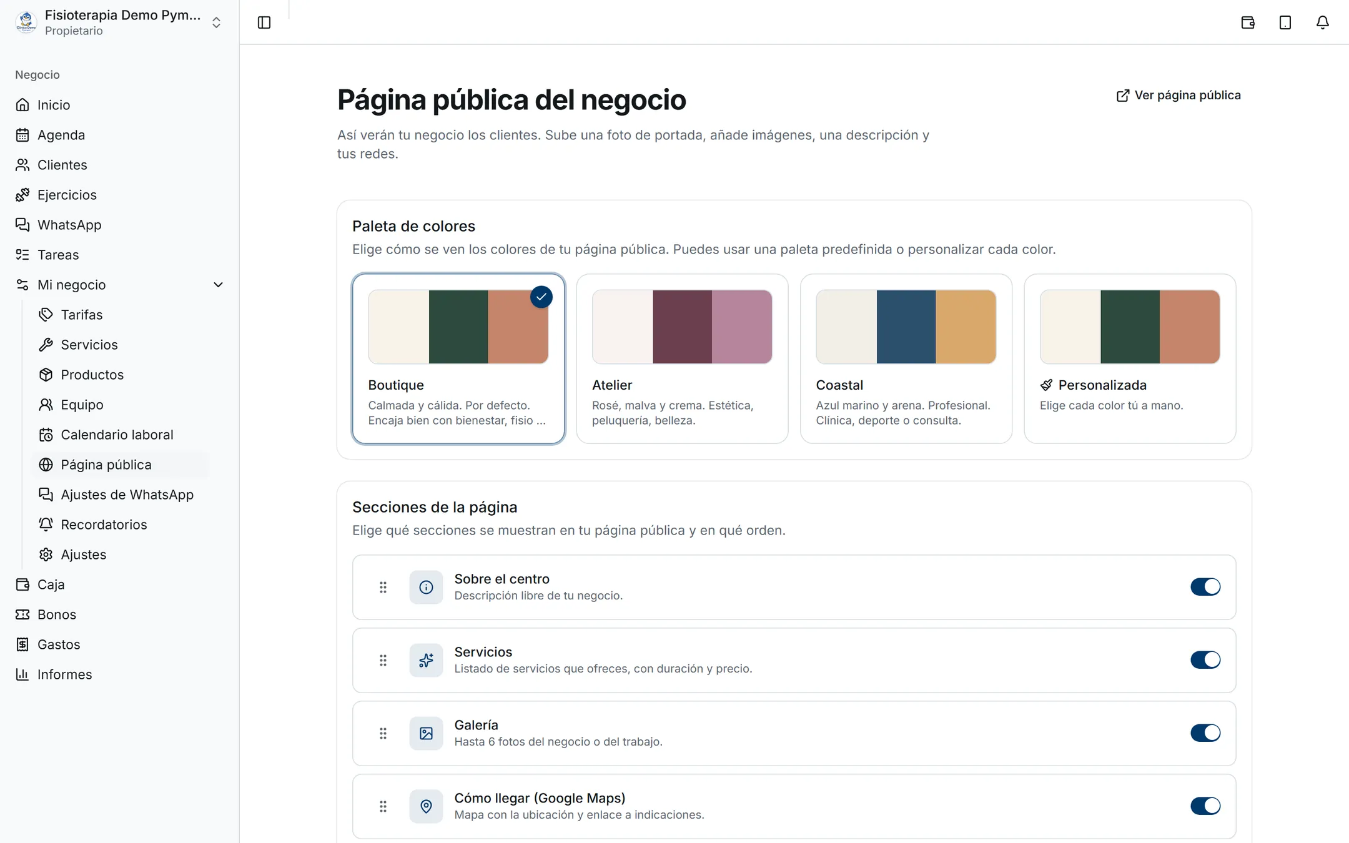This screenshot has width=1349, height=843.
Task: Click the Agenda calendar icon
Action: point(22,135)
